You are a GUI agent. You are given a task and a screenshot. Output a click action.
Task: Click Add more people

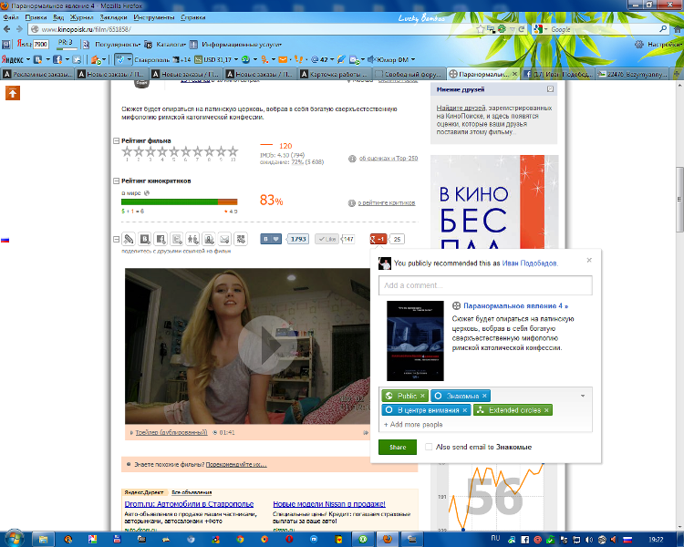click(413, 425)
